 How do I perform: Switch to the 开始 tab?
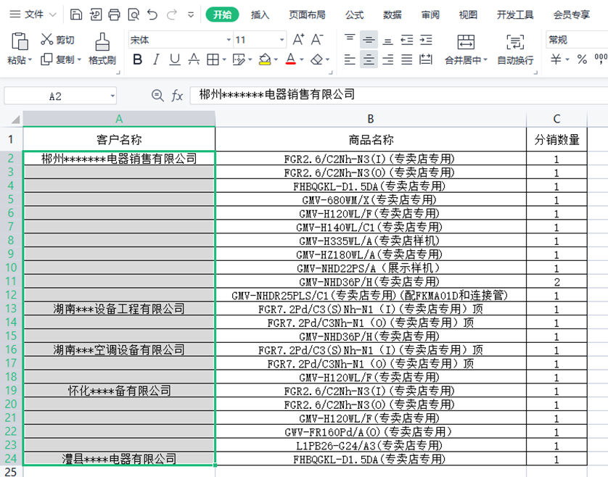tap(222, 14)
